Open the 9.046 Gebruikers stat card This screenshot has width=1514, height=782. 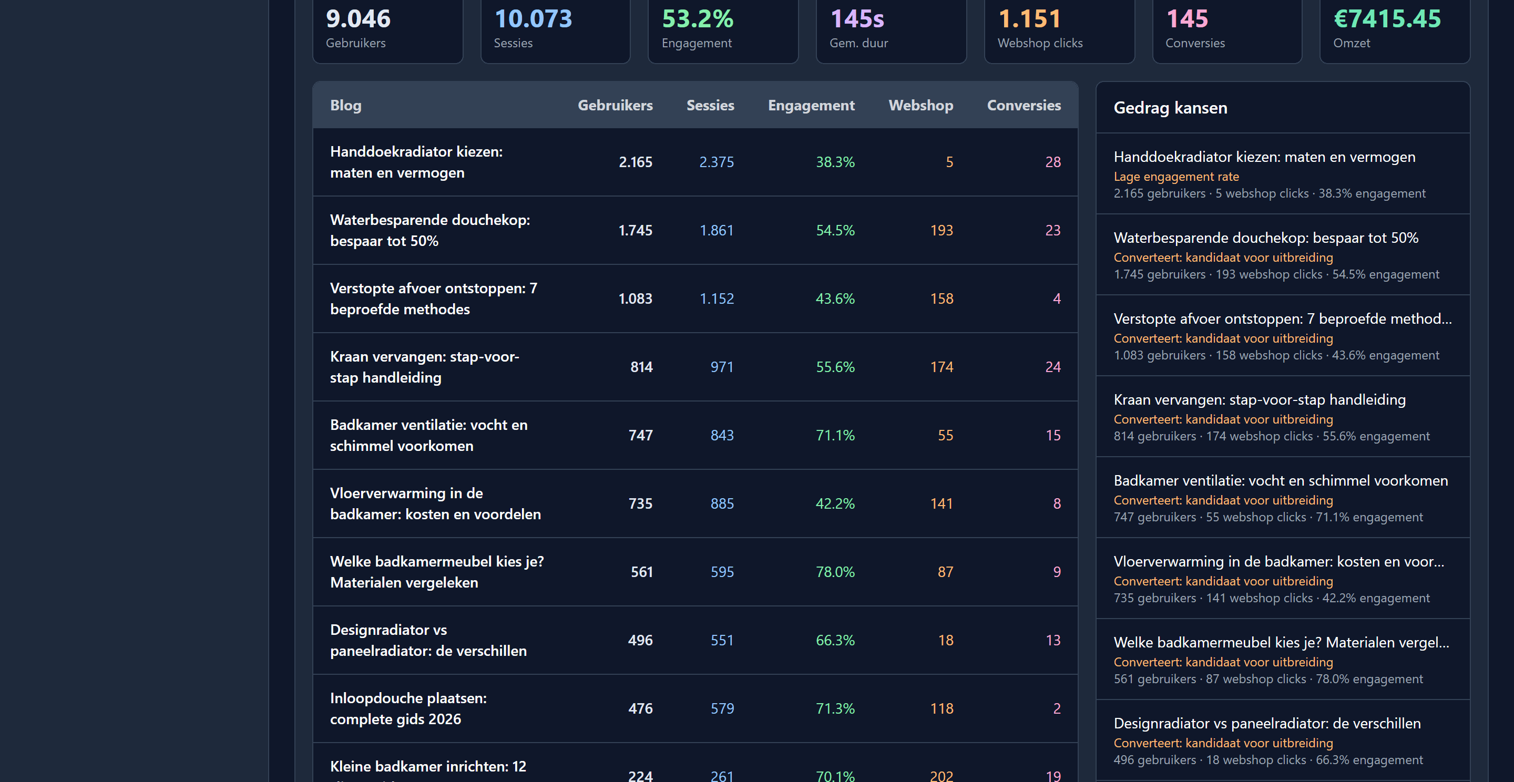point(387,30)
